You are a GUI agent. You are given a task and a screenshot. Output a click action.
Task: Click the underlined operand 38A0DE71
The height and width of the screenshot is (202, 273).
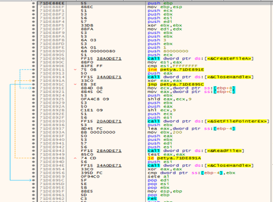109,58
